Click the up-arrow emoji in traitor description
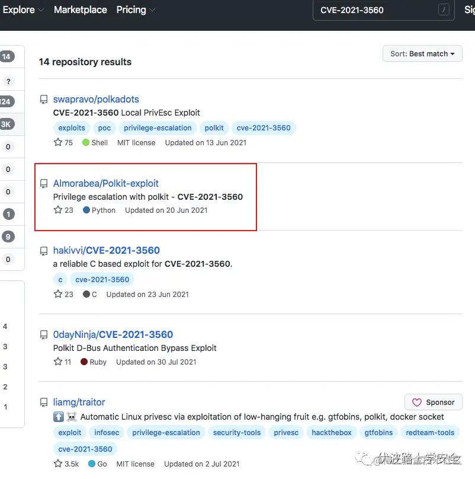The width and height of the screenshot is (475, 479). 59,417
